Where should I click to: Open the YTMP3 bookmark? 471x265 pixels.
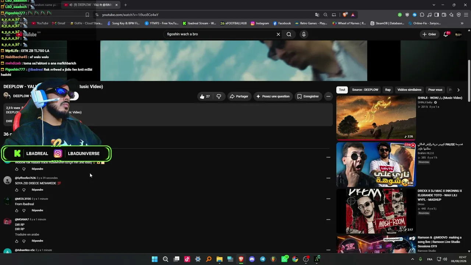(x=162, y=23)
